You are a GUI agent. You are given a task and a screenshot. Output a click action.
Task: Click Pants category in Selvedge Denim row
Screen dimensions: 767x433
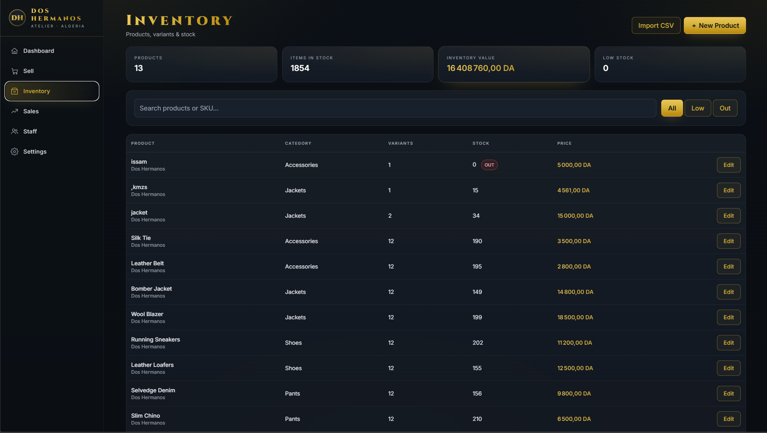(x=292, y=393)
